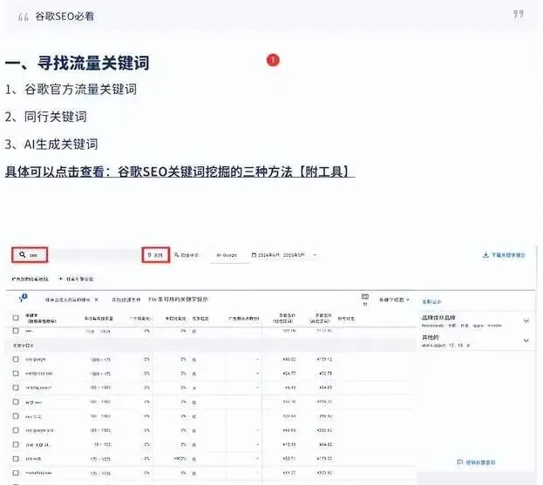Select the Google search network option
The height and width of the screenshot is (485, 543).
click(x=226, y=255)
